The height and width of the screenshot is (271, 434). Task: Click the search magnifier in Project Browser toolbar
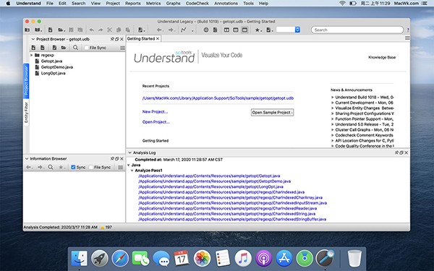click(75, 48)
